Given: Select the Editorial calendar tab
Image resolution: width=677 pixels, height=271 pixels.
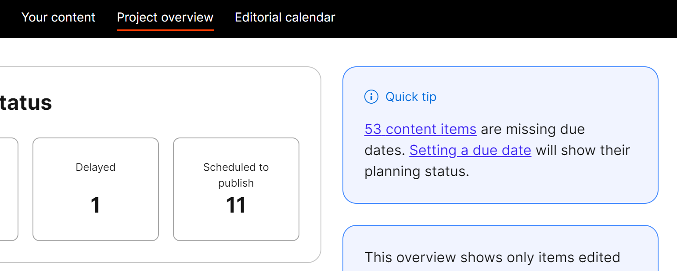Looking at the screenshot, I should 284,18.
